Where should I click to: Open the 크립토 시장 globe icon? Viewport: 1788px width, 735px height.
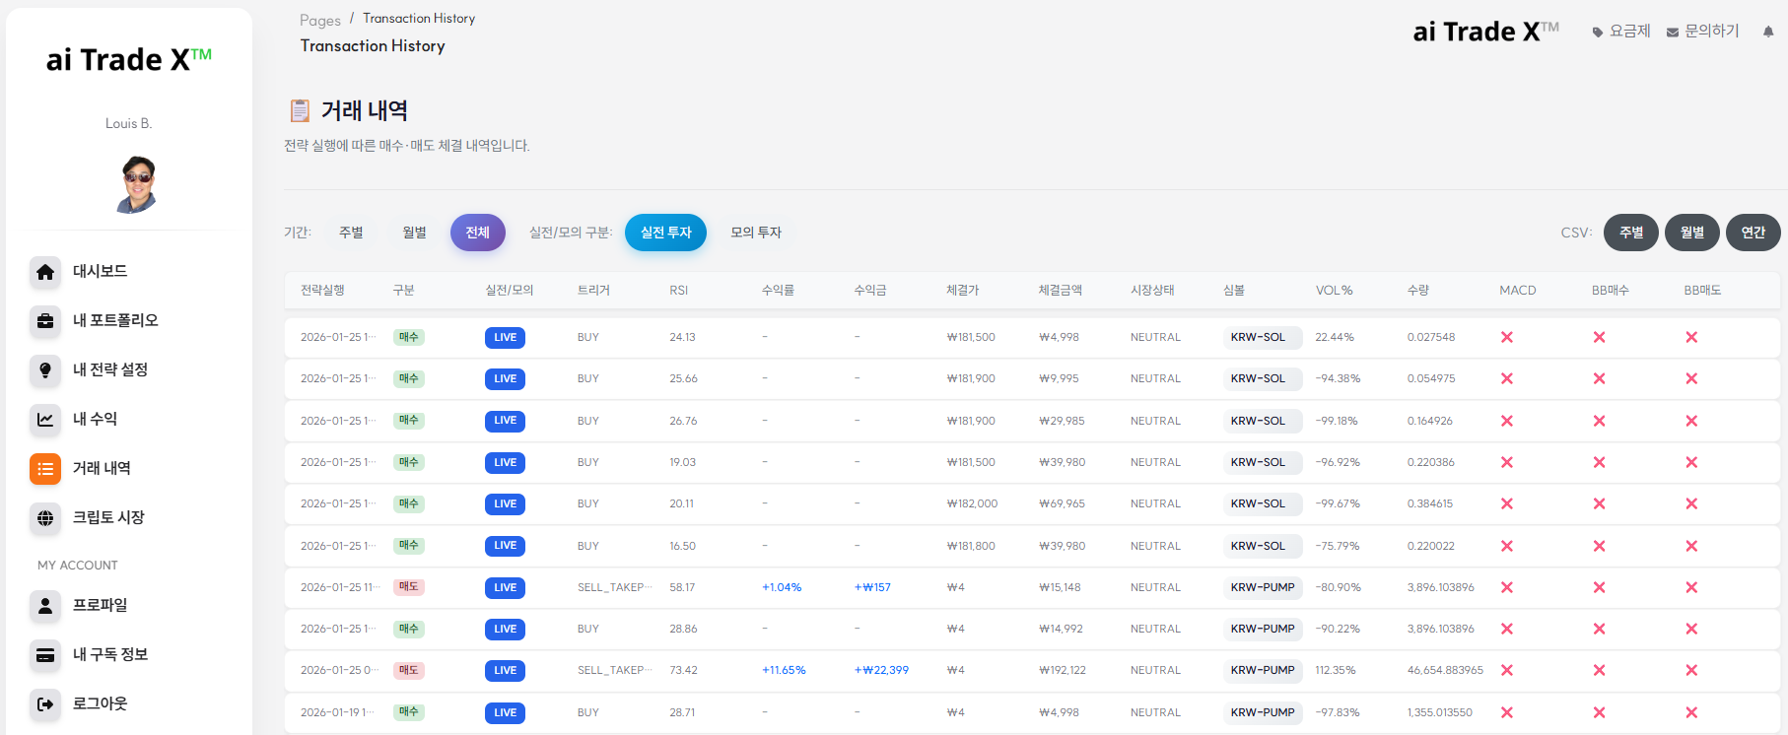pyautogui.click(x=45, y=518)
